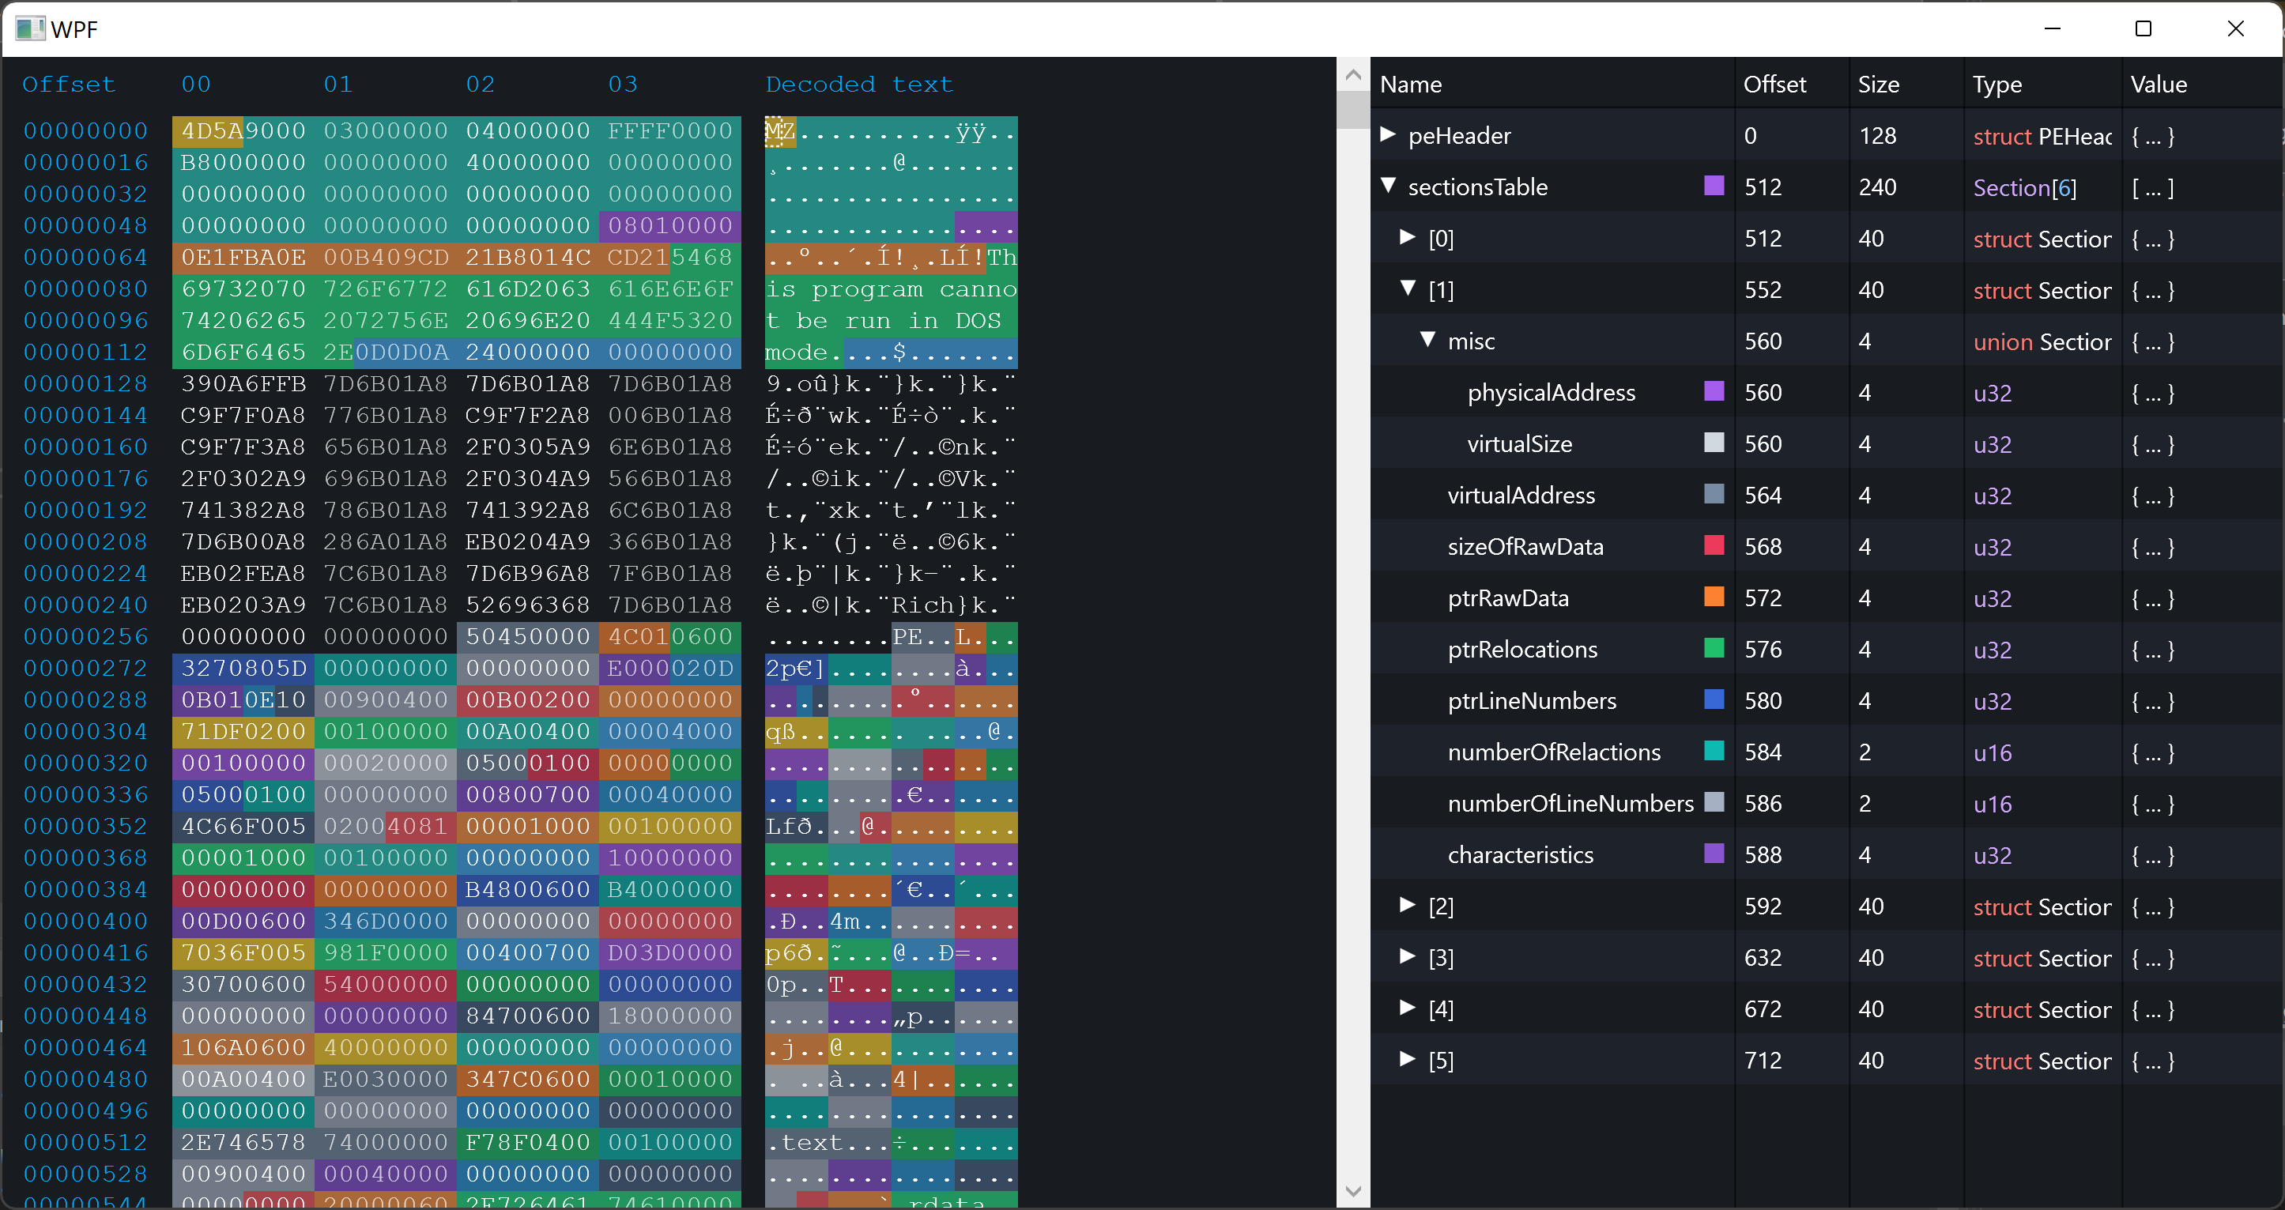Select the virtualAddress row
This screenshot has width=2285, height=1210.
point(1521,495)
